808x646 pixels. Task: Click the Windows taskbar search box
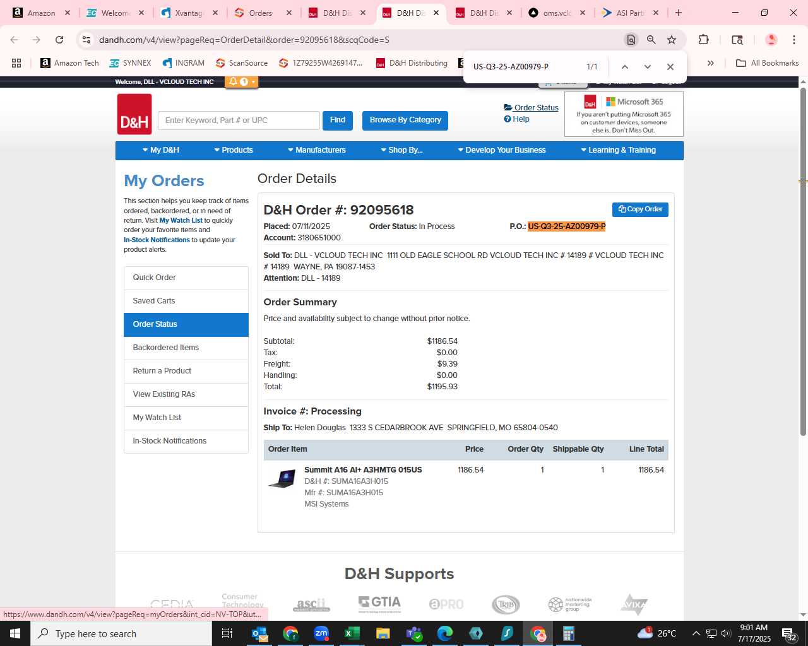pyautogui.click(x=121, y=633)
